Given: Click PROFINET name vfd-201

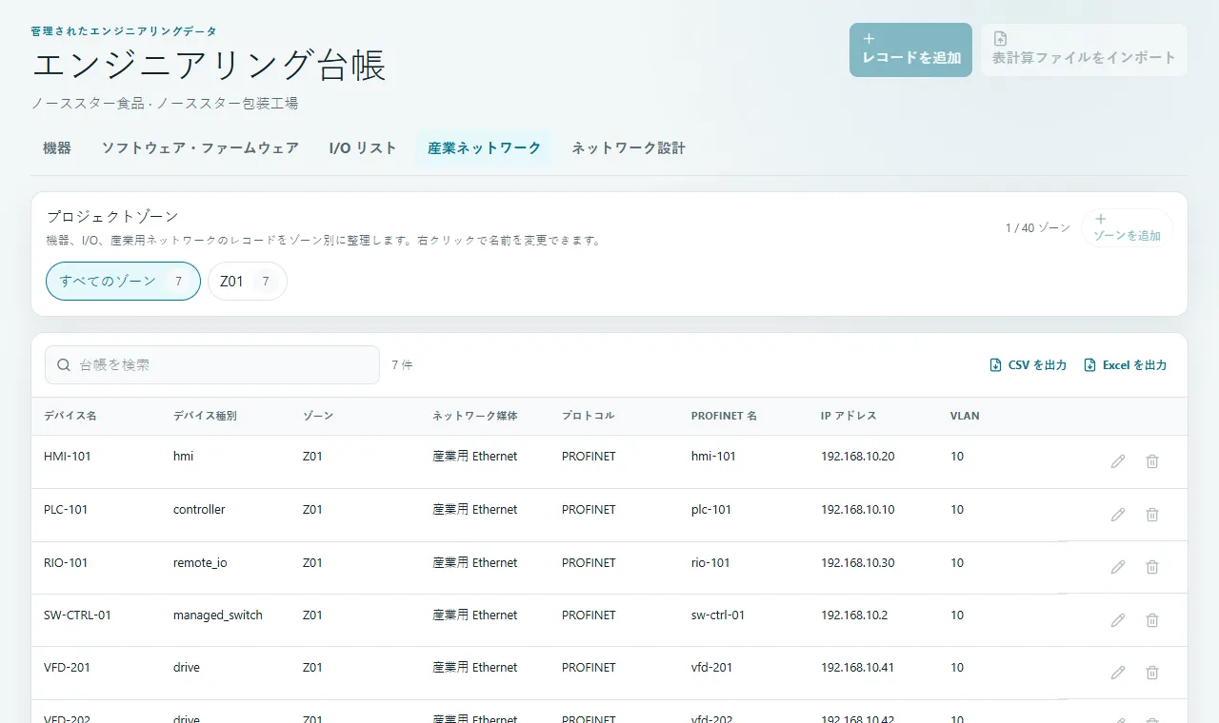Looking at the screenshot, I should tap(712, 668).
